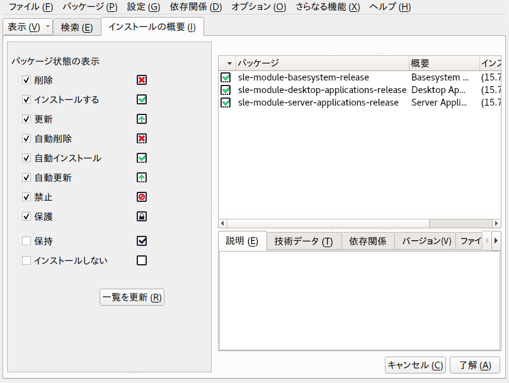The height and width of the screenshot is (383, 509).
Task: Click the green arrow update status icon
Action: click(142, 119)
